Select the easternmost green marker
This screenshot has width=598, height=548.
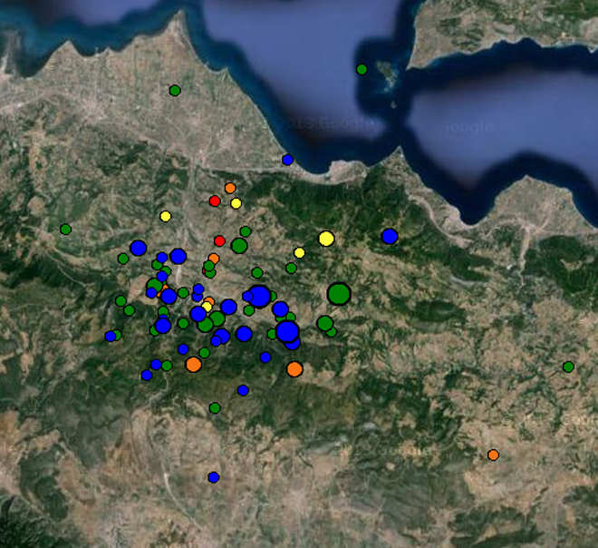[x=568, y=367]
